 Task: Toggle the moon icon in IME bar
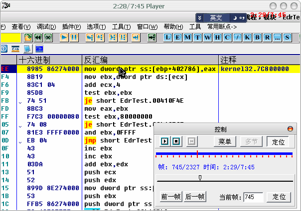point(235,17)
